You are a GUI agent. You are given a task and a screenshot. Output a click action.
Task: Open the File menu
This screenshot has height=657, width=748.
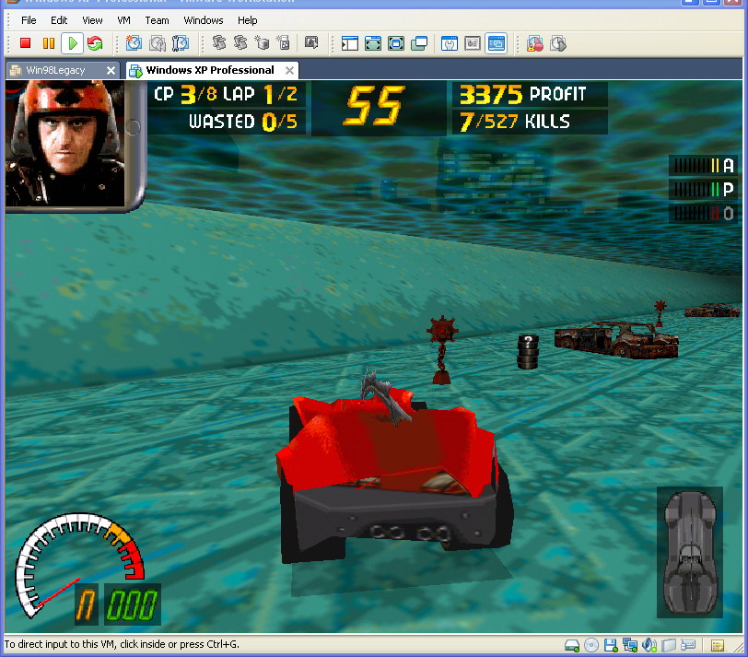click(29, 20)
